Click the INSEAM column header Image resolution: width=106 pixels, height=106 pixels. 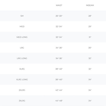click(x=90, y=5)
